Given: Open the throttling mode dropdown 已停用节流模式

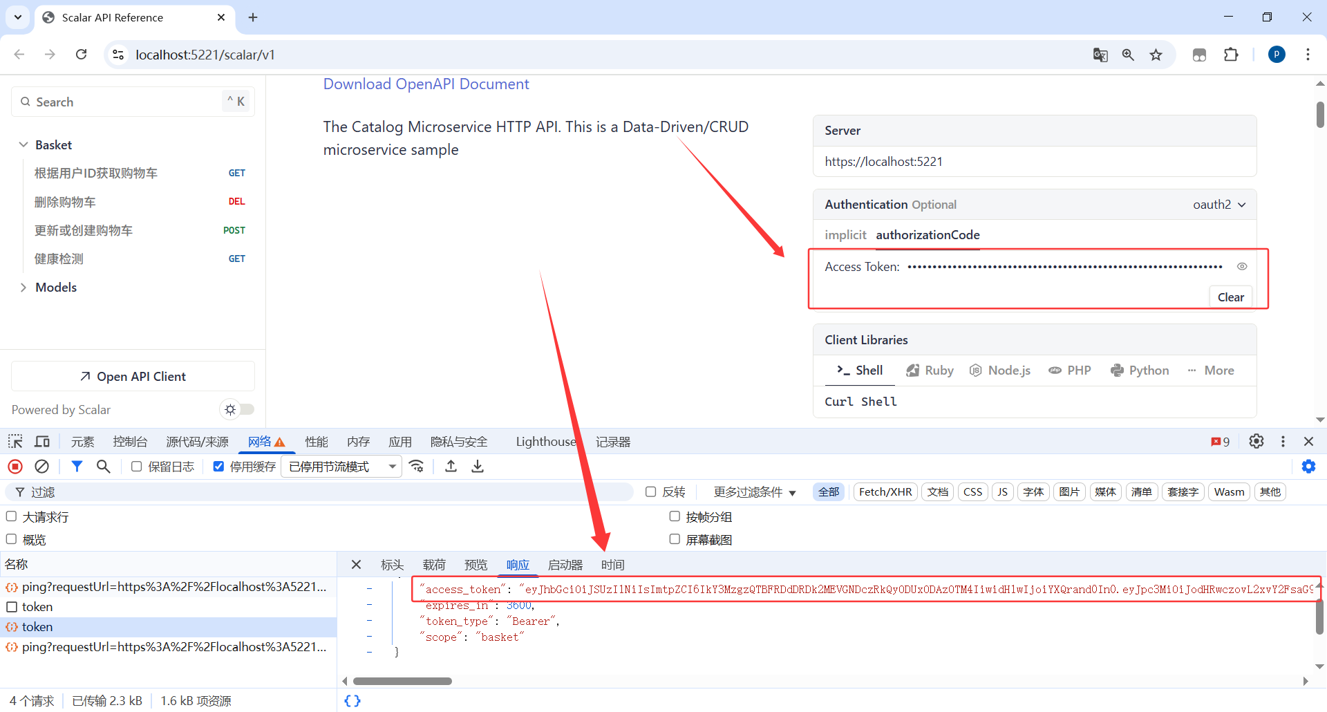Looking at the screenshot, I should click(x=342, y=467).
